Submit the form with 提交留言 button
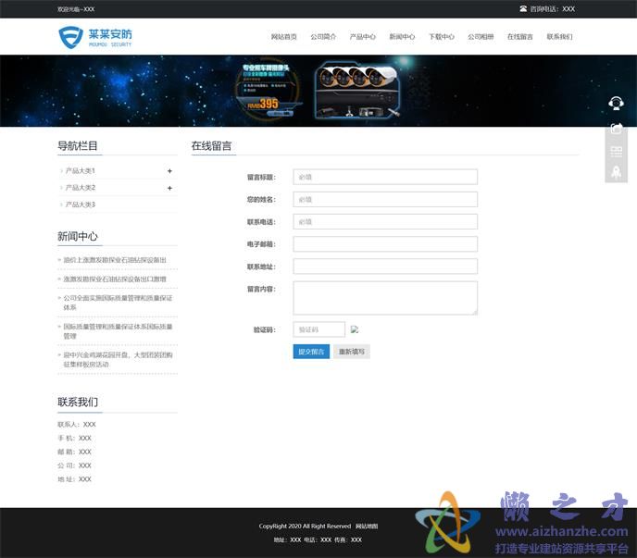Screen dimensions: 637x558 (311, 352)
